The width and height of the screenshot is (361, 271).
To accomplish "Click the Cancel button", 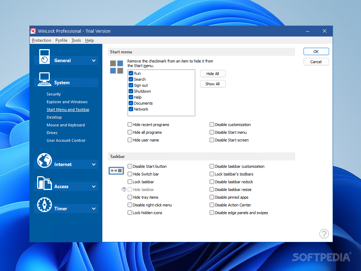I will (316, 62).
